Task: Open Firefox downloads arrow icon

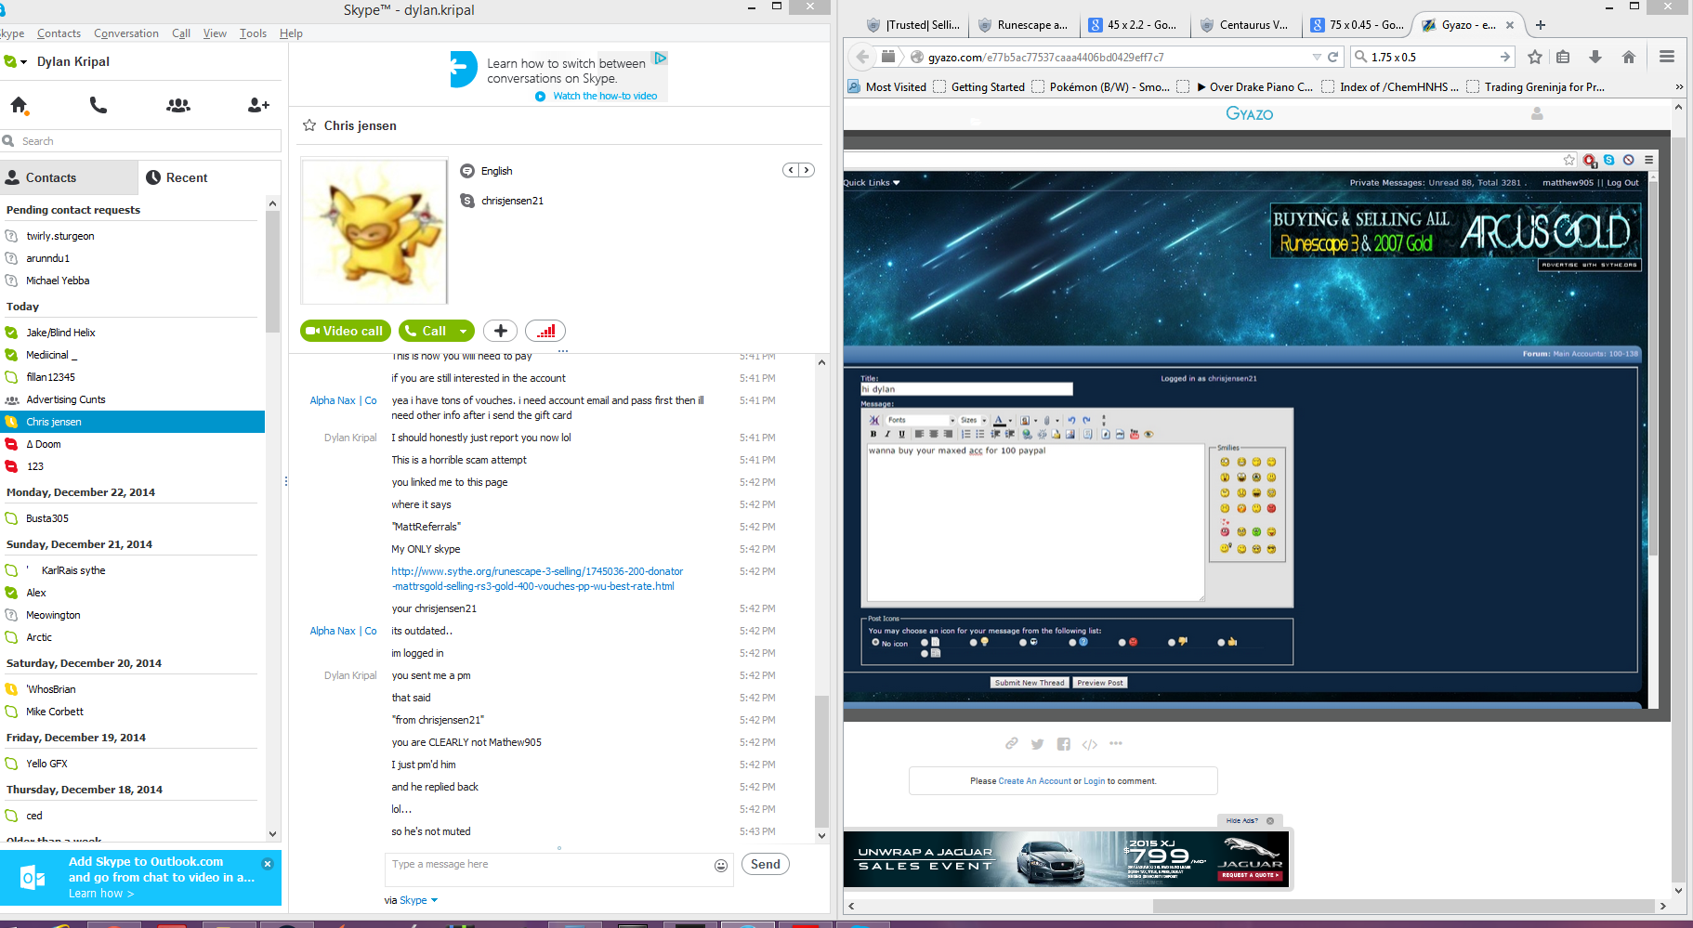Action: coord(1595,57)
